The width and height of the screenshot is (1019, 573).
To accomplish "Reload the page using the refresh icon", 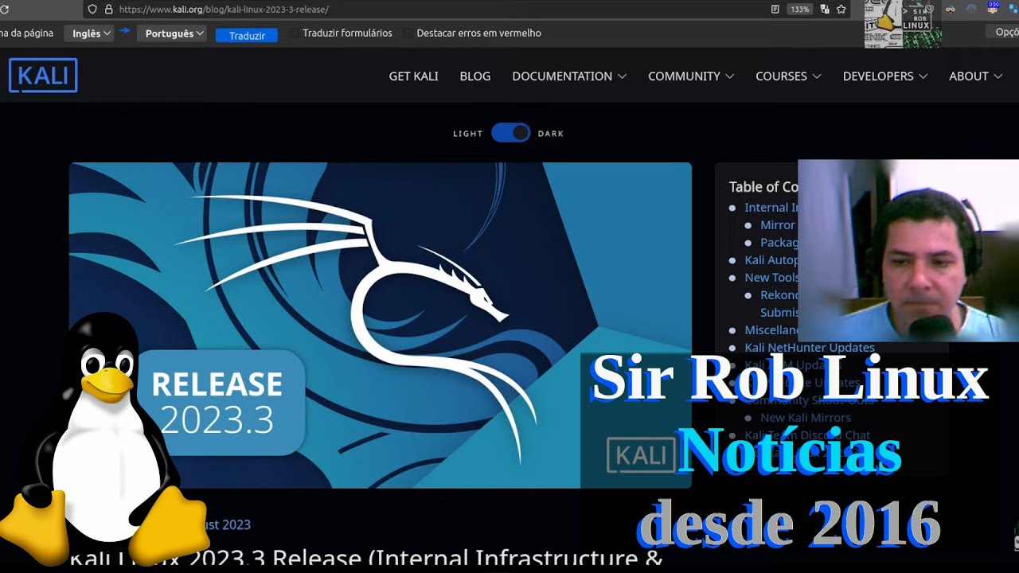I will pyautogui.click(x=3, y=10).
